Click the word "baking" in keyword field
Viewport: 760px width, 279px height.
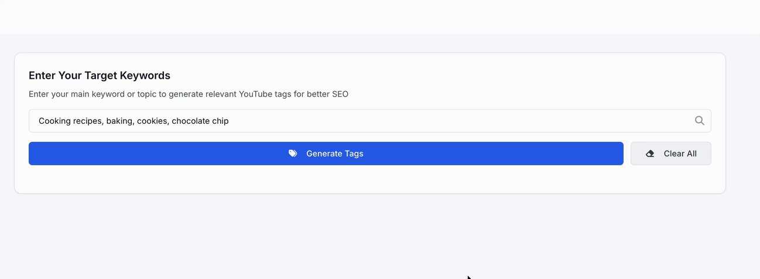tap(119, 121)
